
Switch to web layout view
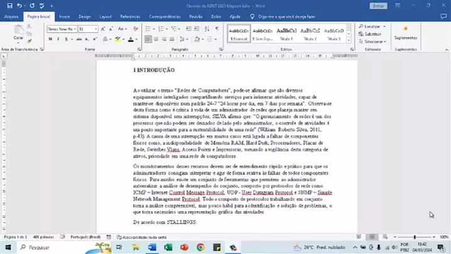[x=385, y=237]
